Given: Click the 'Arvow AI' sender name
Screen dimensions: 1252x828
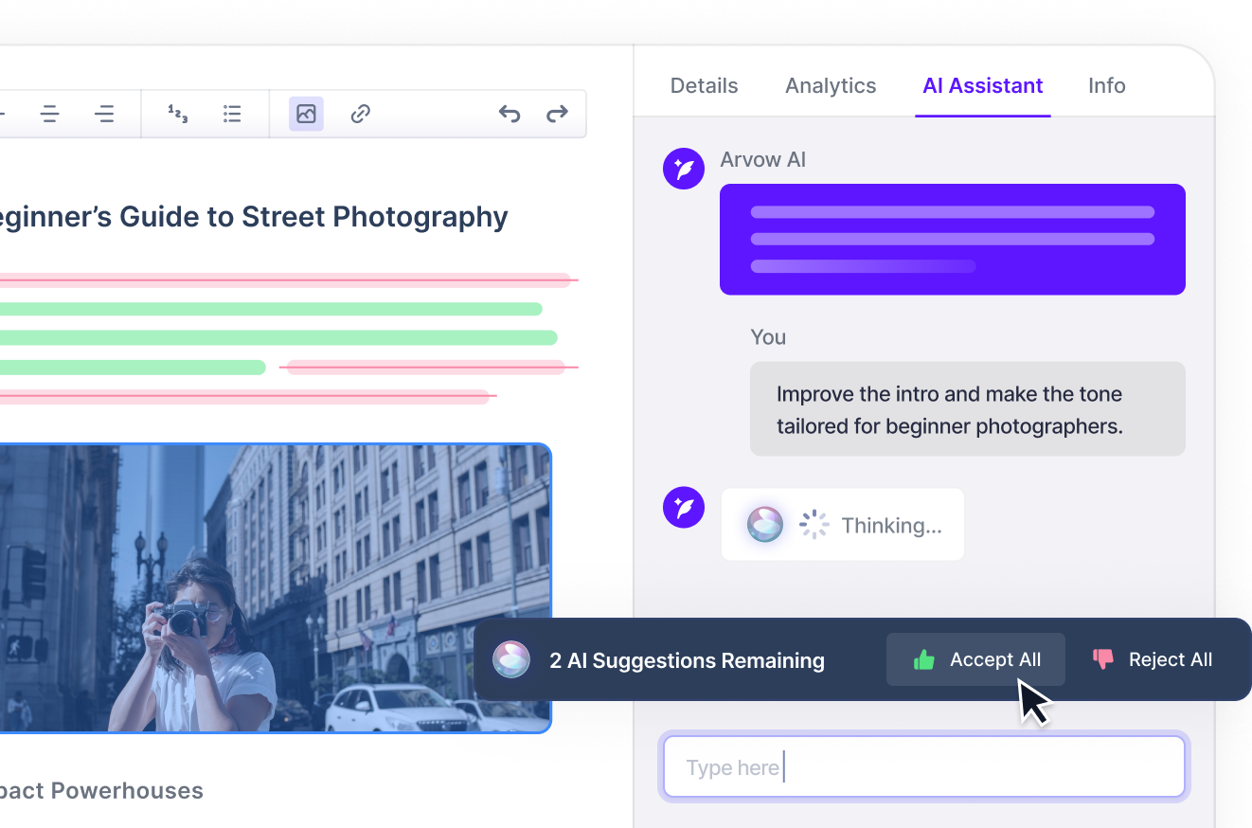Looking at the screenshot, I should [x=763, y=159].
